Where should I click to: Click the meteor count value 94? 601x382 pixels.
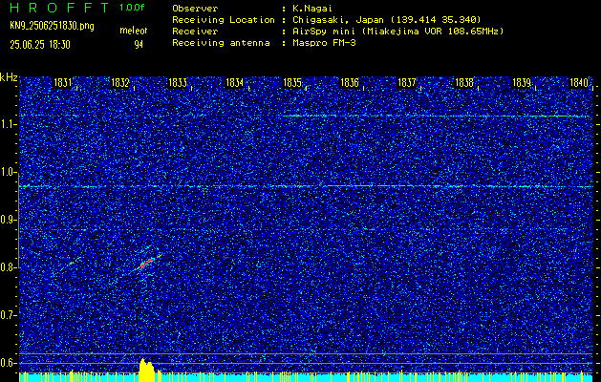139,45
